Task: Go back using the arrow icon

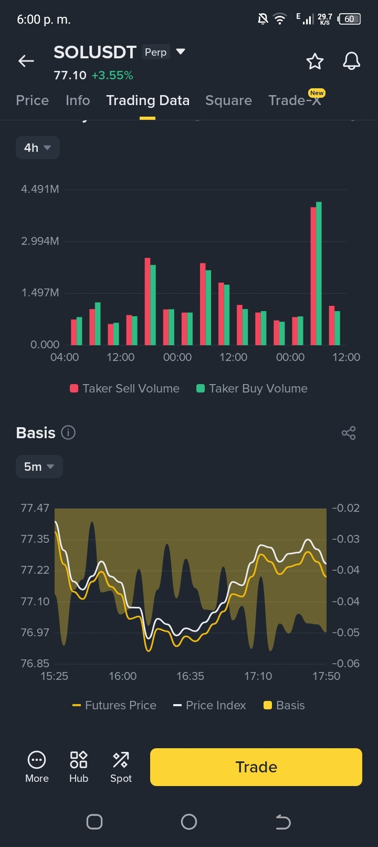Action: tap(26, 61)
